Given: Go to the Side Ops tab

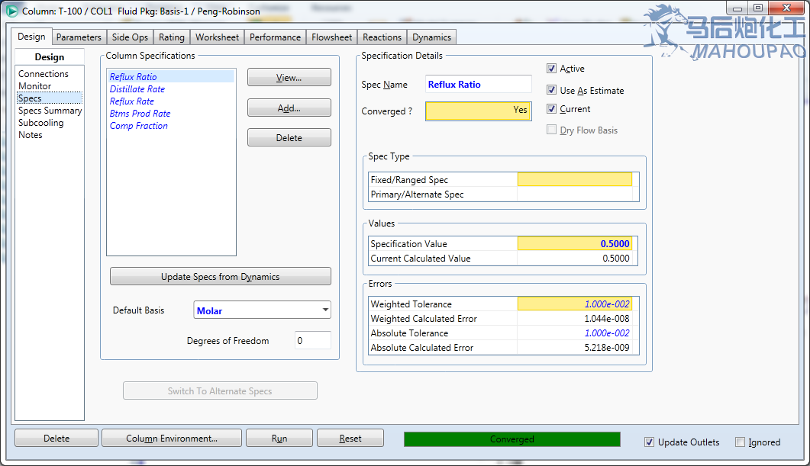Looking at the screenshot, I should (130, 37).
